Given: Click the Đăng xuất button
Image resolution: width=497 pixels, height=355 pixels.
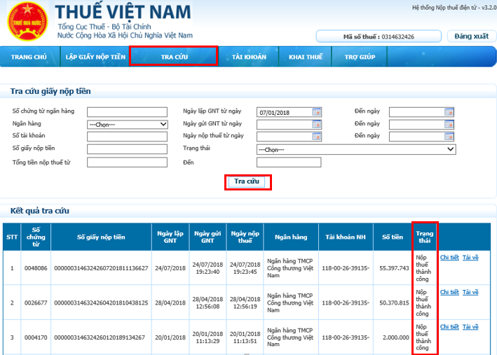Looking at the screenshot, I should 472,36.
